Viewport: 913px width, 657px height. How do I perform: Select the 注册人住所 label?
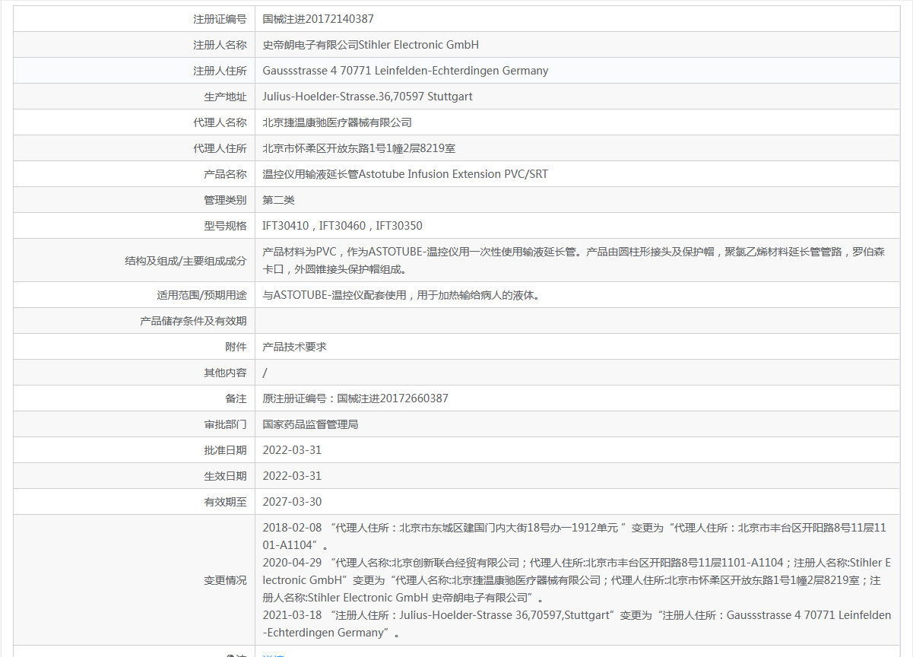(x=220, y=71)
